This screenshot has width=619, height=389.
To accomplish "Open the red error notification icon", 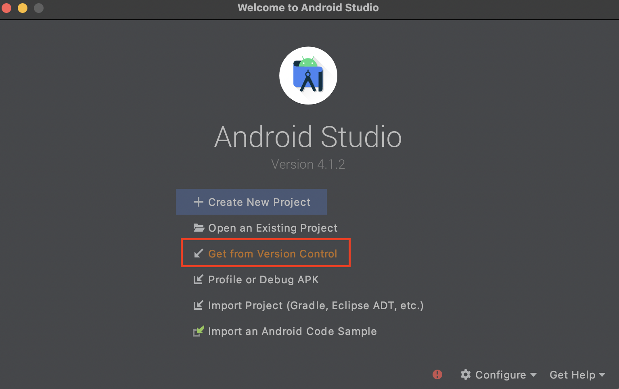I will [437, 374].
